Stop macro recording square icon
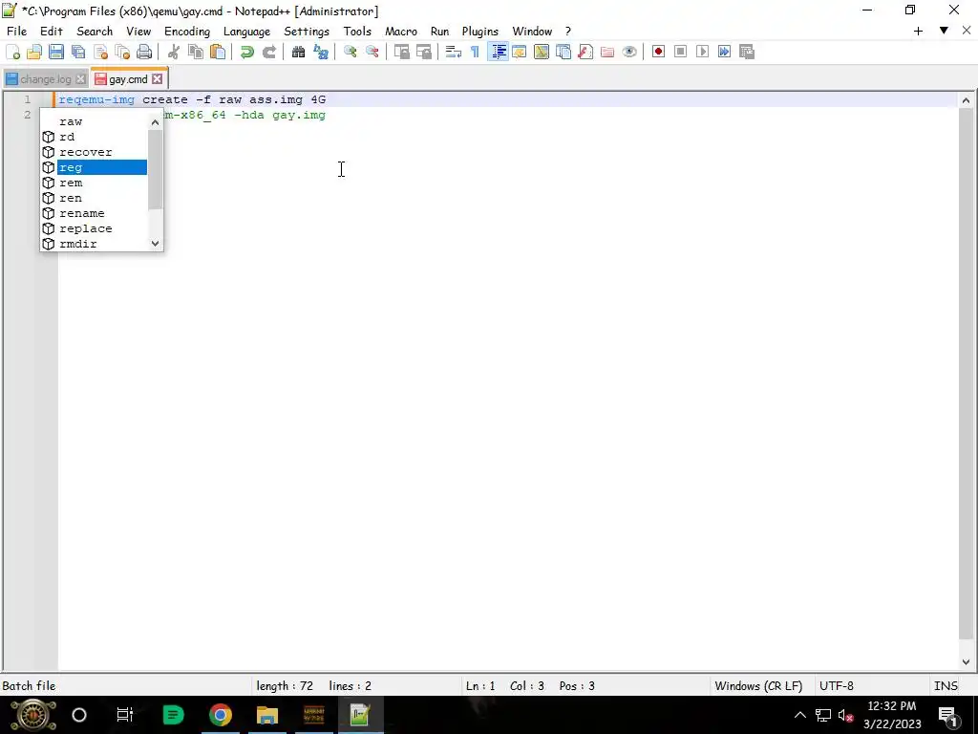This screenshot has width=978, height=734. pos(680,52)
